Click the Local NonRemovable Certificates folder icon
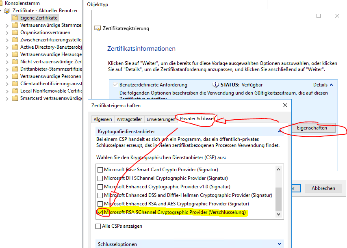Screen dimensions: 347x248 click(x=15, y=91)
